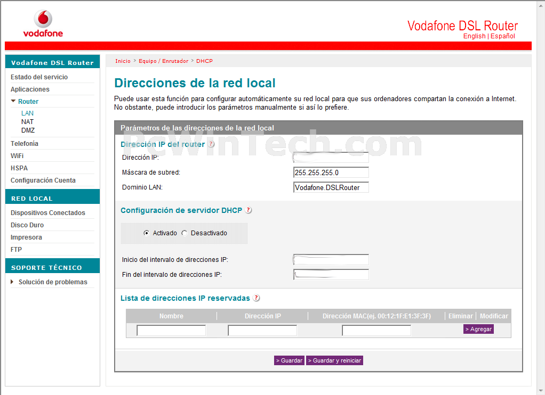Open Disco Duro page

[27, 225]
